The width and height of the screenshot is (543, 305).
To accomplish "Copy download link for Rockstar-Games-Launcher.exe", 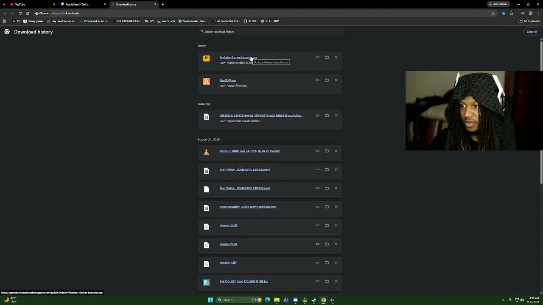I will click(x=317, y=57).
